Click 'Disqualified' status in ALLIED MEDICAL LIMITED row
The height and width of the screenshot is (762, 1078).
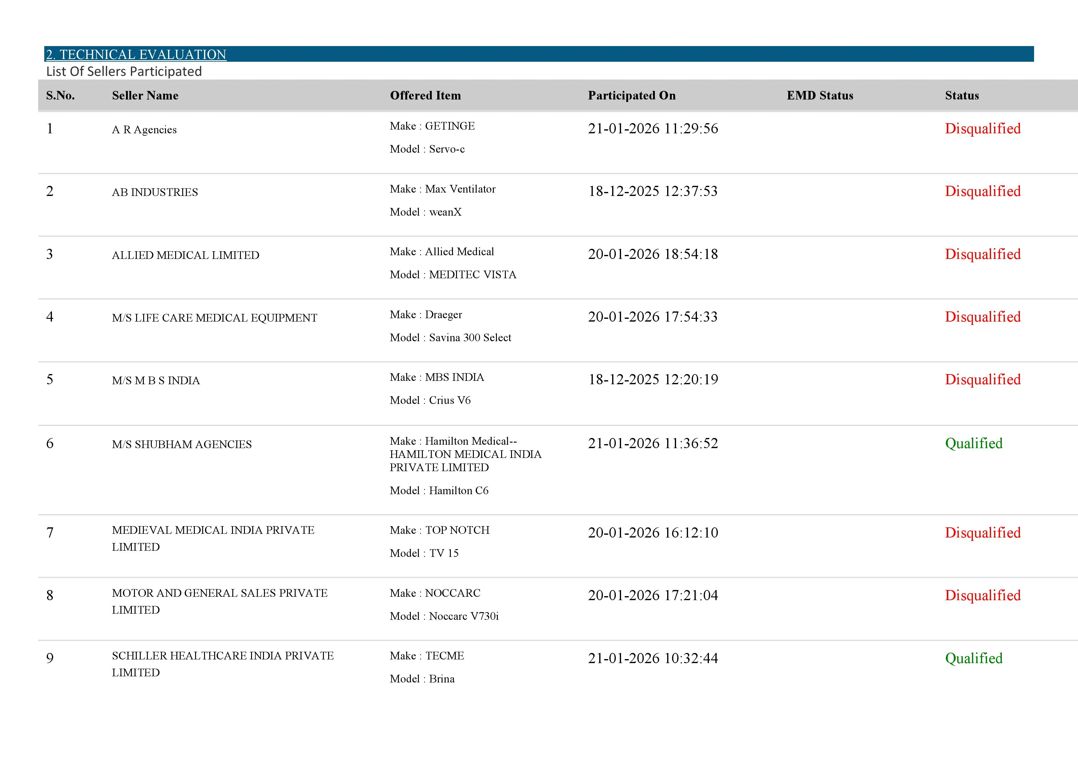pos(983,254)
